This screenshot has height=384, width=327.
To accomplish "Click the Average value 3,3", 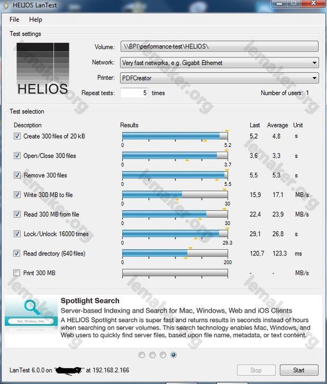I will (276, 156).
